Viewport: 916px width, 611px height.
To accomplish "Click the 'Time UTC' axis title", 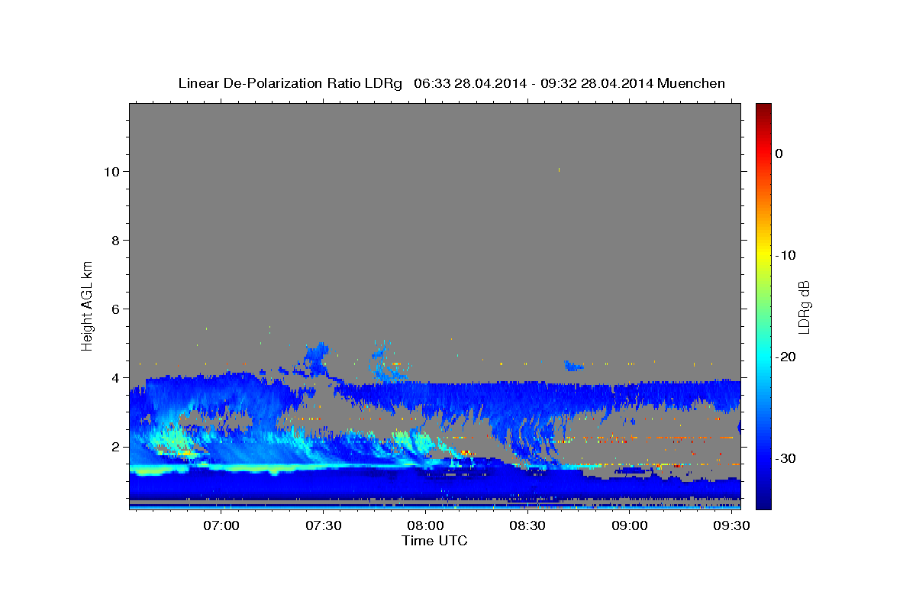I will 434,541.
